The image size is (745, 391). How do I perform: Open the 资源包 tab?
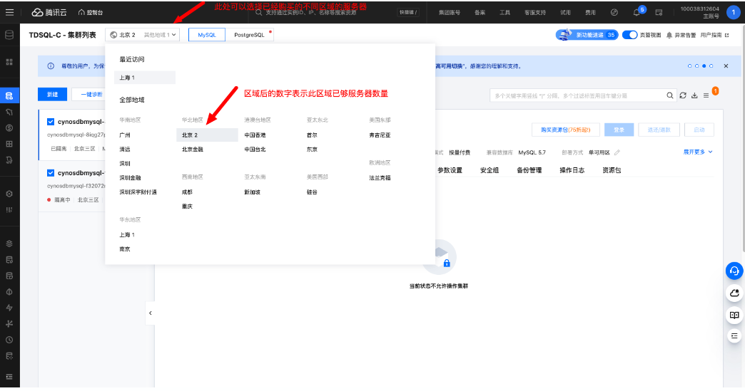[612, 170]
